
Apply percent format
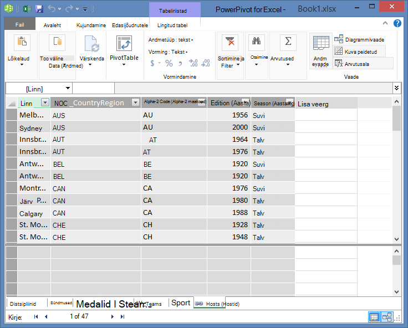(169, 63)
